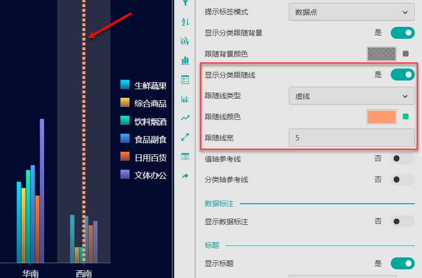This screenshot has width=422, height=278.
Task: Open 跟随线颜色 orange color swatch
Action: coord(381,117)
